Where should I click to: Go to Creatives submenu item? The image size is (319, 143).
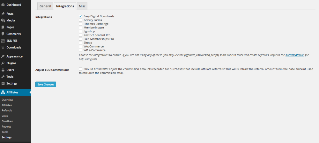coord(7,121)
